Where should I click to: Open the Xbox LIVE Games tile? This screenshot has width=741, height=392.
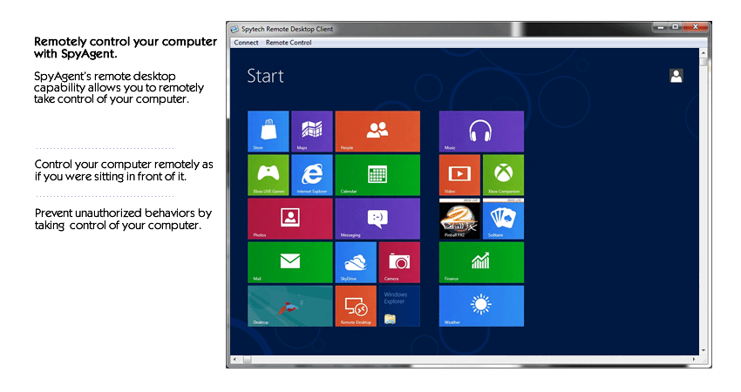click(x=269, y=175)
